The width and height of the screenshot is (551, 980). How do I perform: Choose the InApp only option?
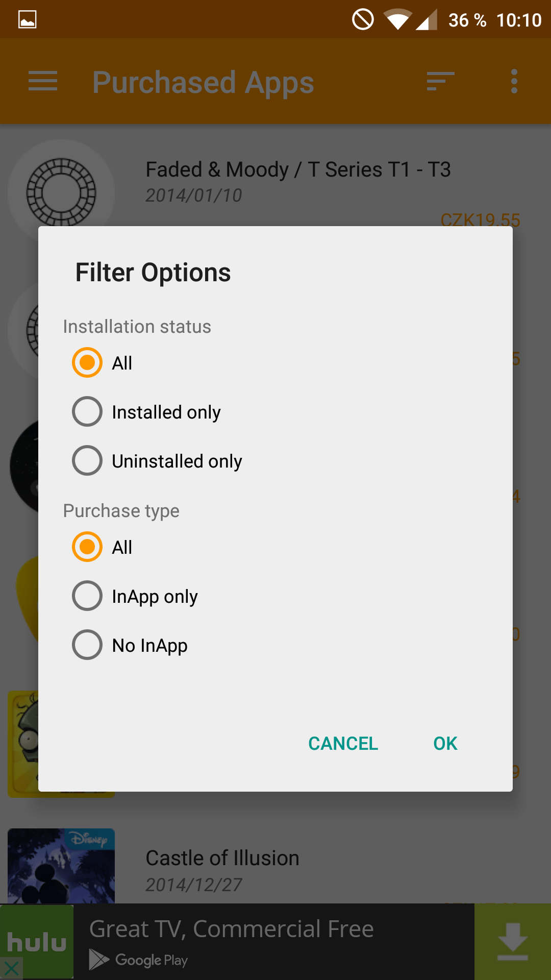point(87,596)
